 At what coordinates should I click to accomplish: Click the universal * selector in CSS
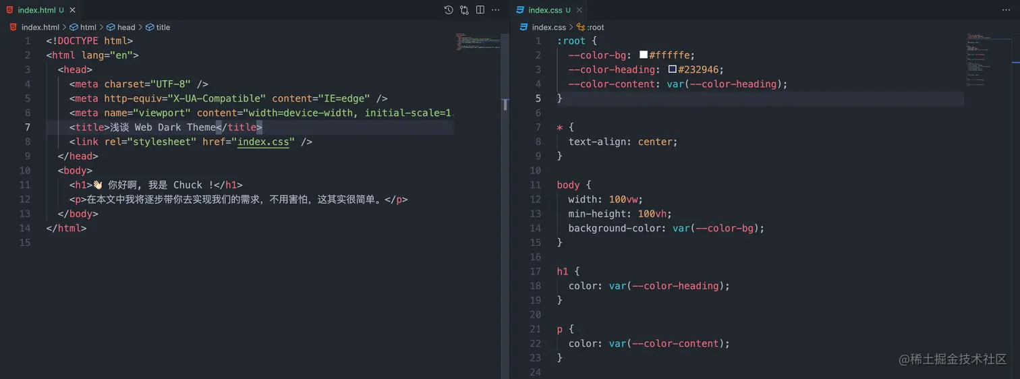560,127
